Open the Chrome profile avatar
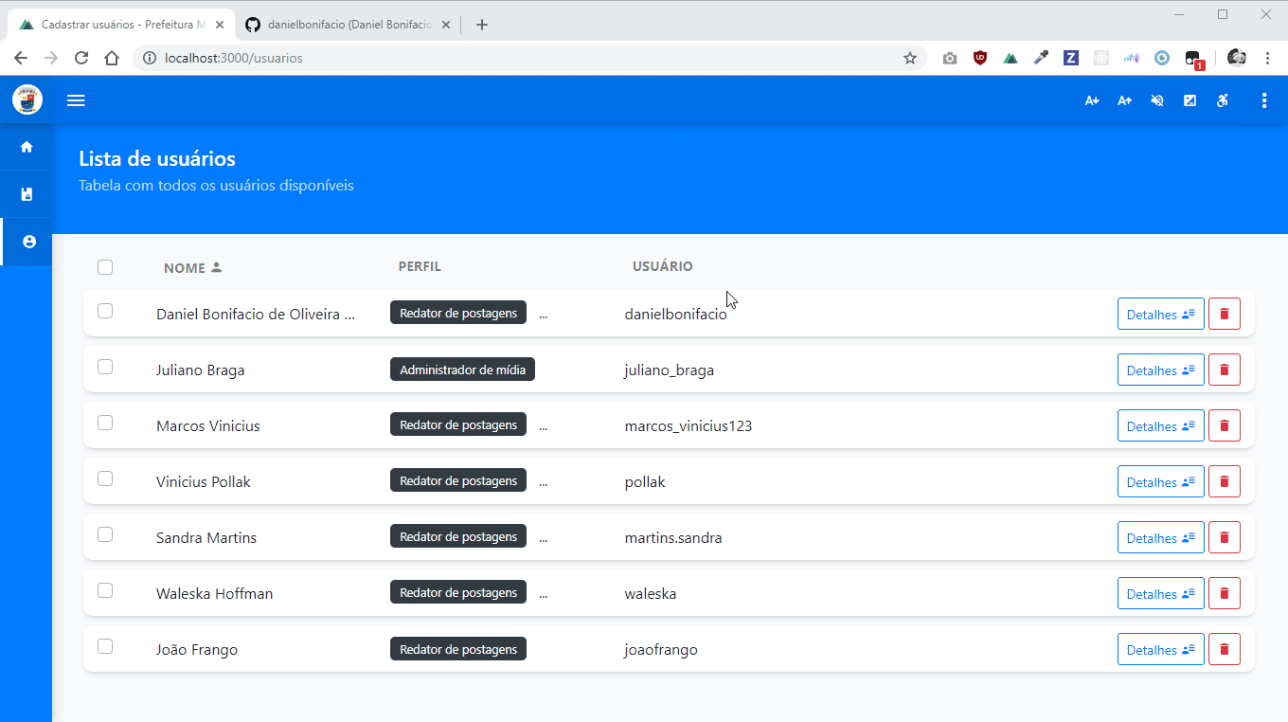 point(1237,58)
